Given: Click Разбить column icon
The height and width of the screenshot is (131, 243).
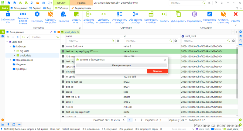Looking at the screenshot, I should click(164, 14).
